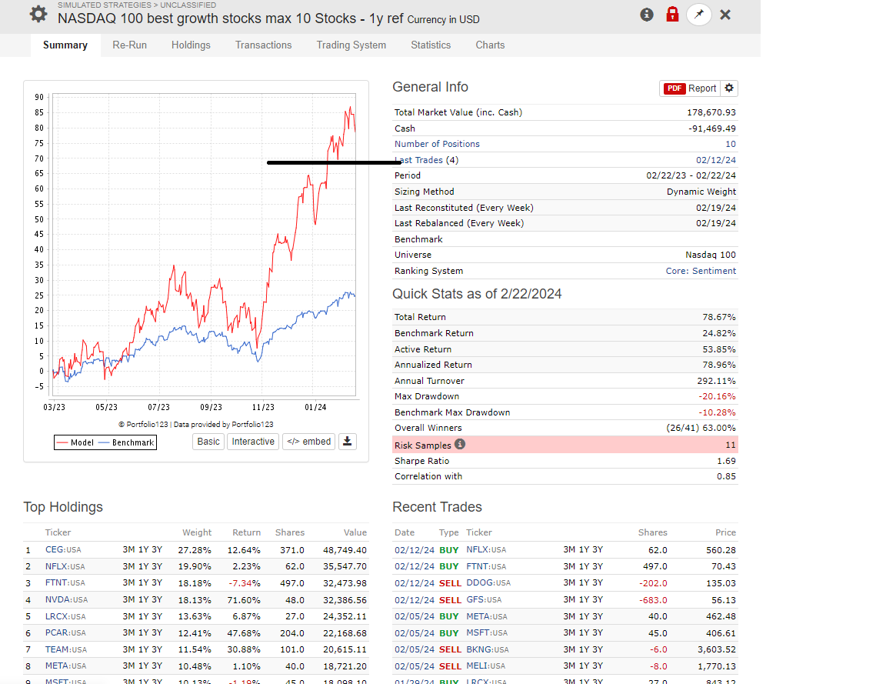The width and height of the screenshot is (886, 684).
Task: Open GFS:USA in Recent Trades
Action: tap(484, 600)
